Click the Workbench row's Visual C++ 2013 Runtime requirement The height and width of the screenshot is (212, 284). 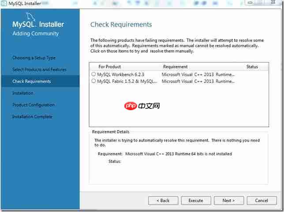198,74
